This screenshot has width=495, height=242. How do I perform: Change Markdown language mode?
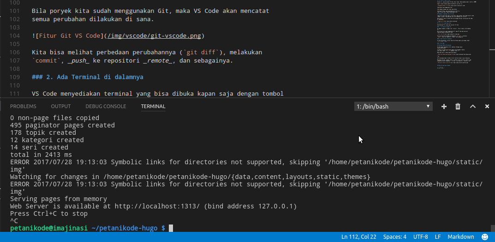coord(460,236)
